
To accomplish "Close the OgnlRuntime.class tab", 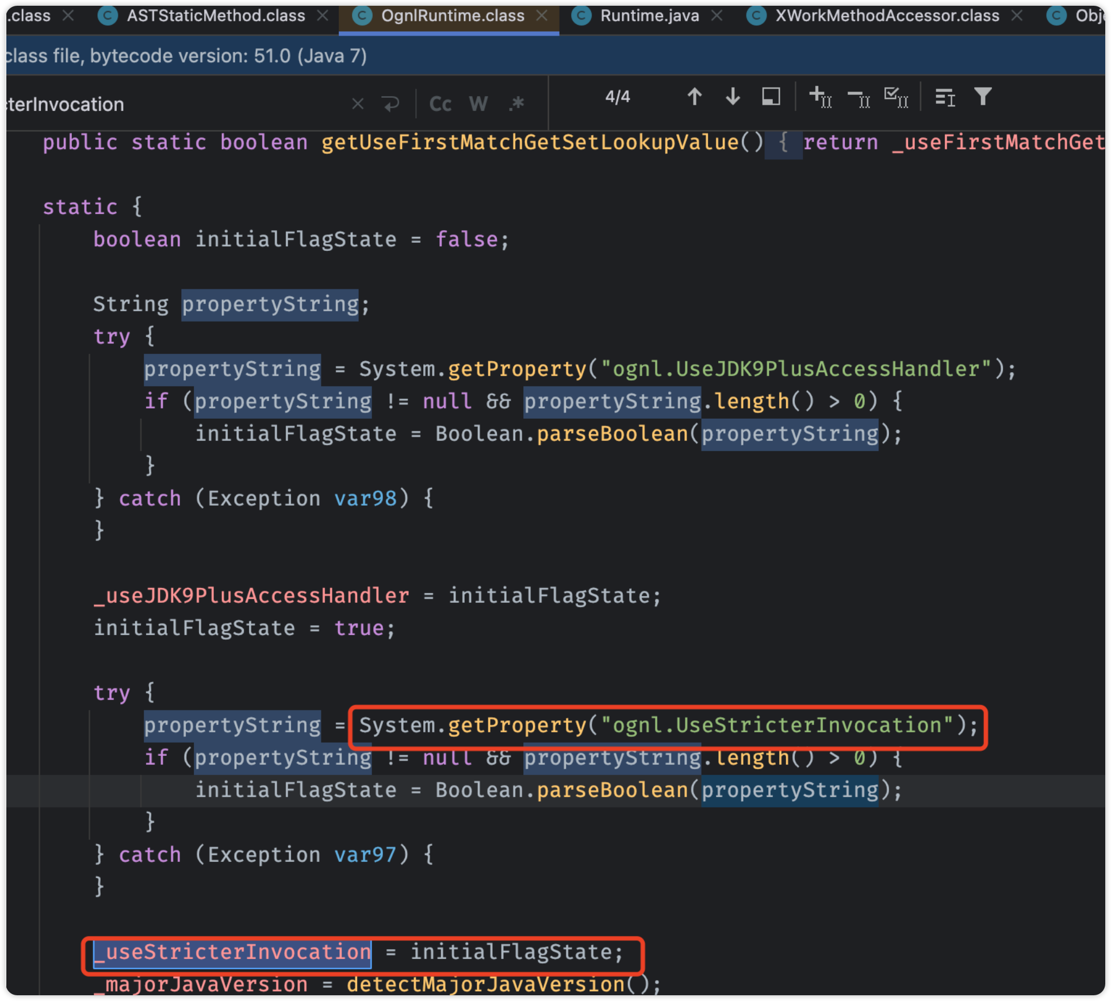I will coord(542,16).
